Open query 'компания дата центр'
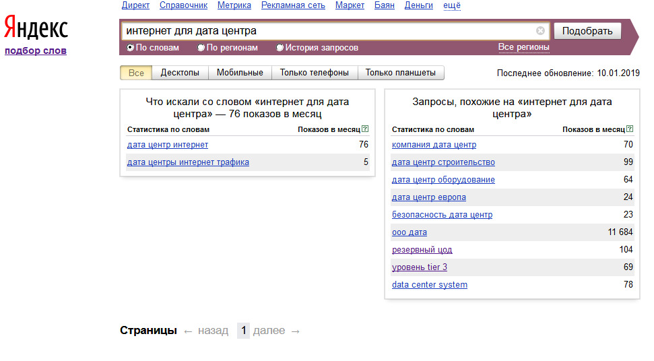Viewport: 654px width, 361px height. point(434,145)
